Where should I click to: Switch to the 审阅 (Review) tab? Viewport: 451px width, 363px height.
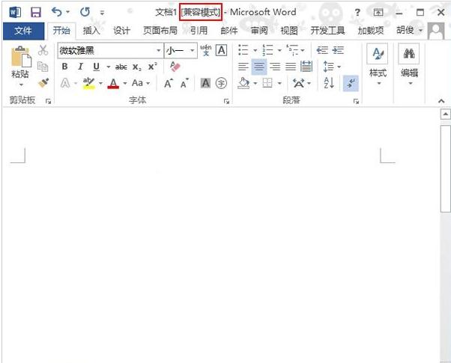tap(259, 31)
